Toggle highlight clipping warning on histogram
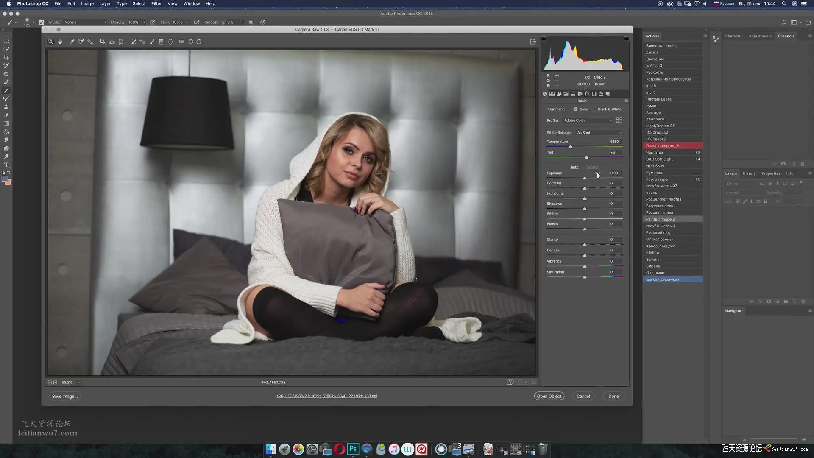Image resolution: width=814 pixels, height=458 pixels. click(626, 39)
